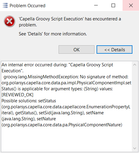The image size is (139, 153).
Task: Click the PhysicalComponentImpl.set line in details
Action: point(66,83)
